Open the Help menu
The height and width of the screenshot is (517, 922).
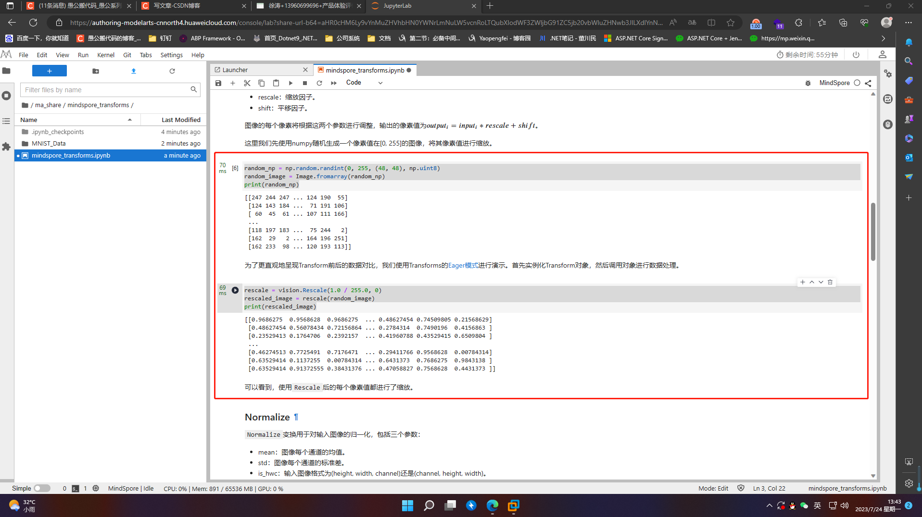tap(198, 55)
